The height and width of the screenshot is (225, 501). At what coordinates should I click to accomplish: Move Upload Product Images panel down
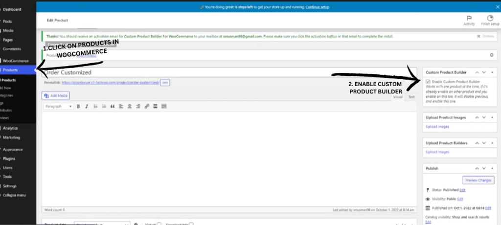(x=484, y=117)
